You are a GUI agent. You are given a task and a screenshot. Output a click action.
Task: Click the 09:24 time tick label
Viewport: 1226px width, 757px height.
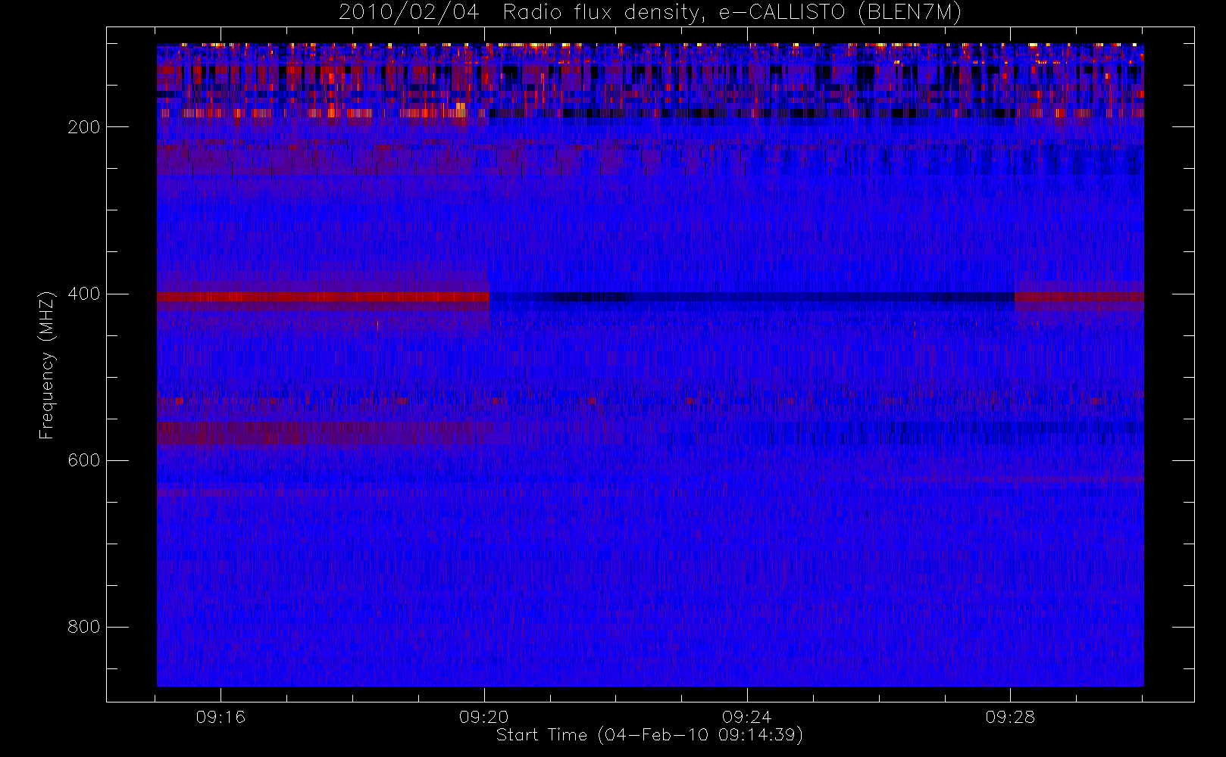(x=747, y=717)
